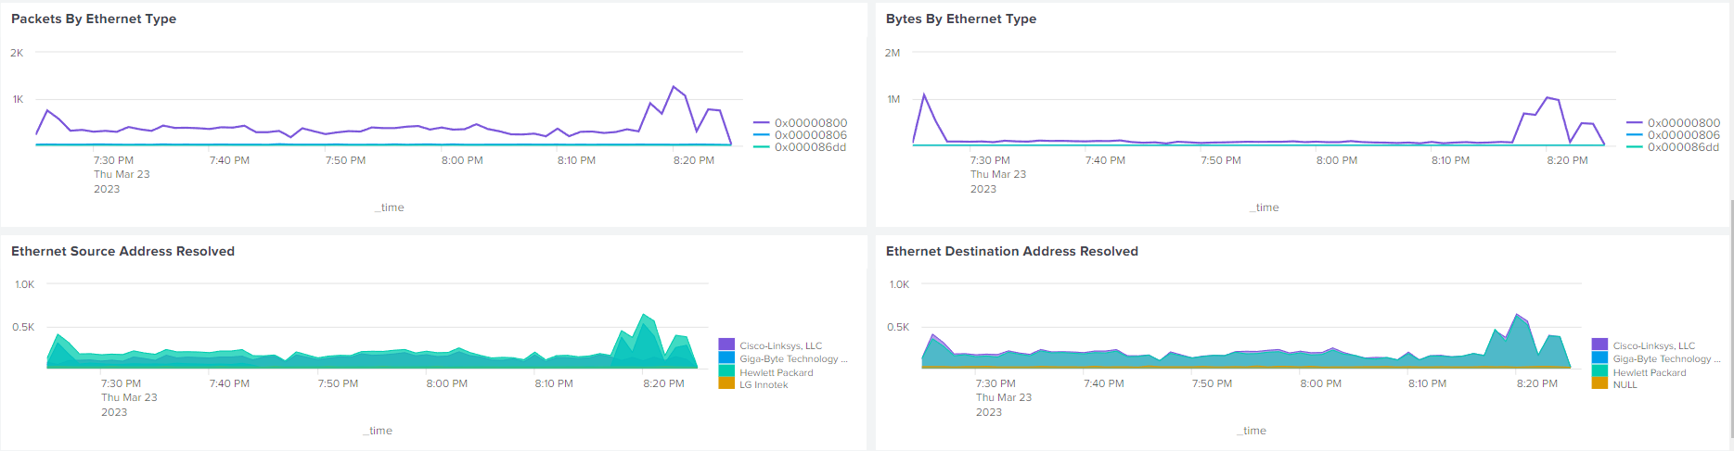Click 0x00000806 legend entry in Packets chart

tap(800, 134)
